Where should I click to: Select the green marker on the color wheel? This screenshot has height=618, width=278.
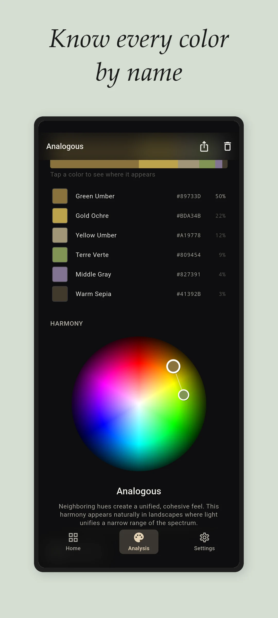coord(184,395)
